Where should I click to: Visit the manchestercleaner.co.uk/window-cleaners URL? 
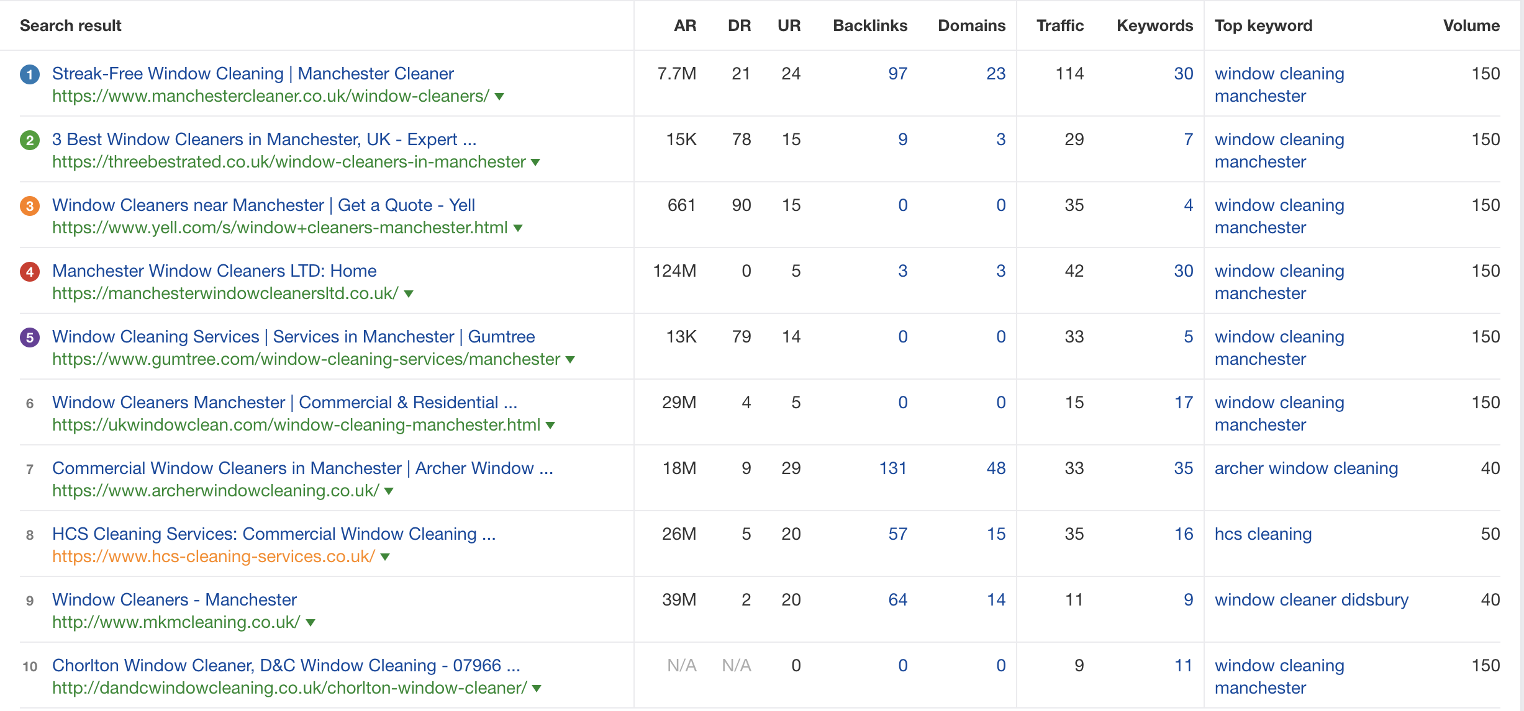pyautogui.click(x=271, y=96)
